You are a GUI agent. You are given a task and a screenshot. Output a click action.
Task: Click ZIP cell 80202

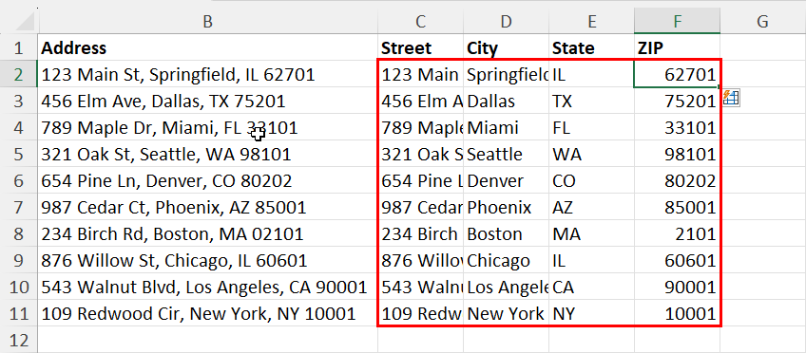(x=677, y=180)
